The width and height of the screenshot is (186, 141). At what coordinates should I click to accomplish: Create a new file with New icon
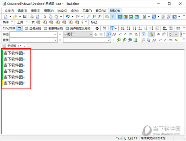(x=6, y=17)
